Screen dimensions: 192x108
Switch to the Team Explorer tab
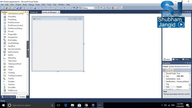click(176, 59)
